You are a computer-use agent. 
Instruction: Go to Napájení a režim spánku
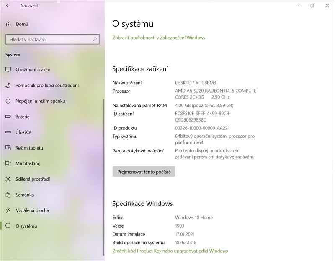point(52,101)
